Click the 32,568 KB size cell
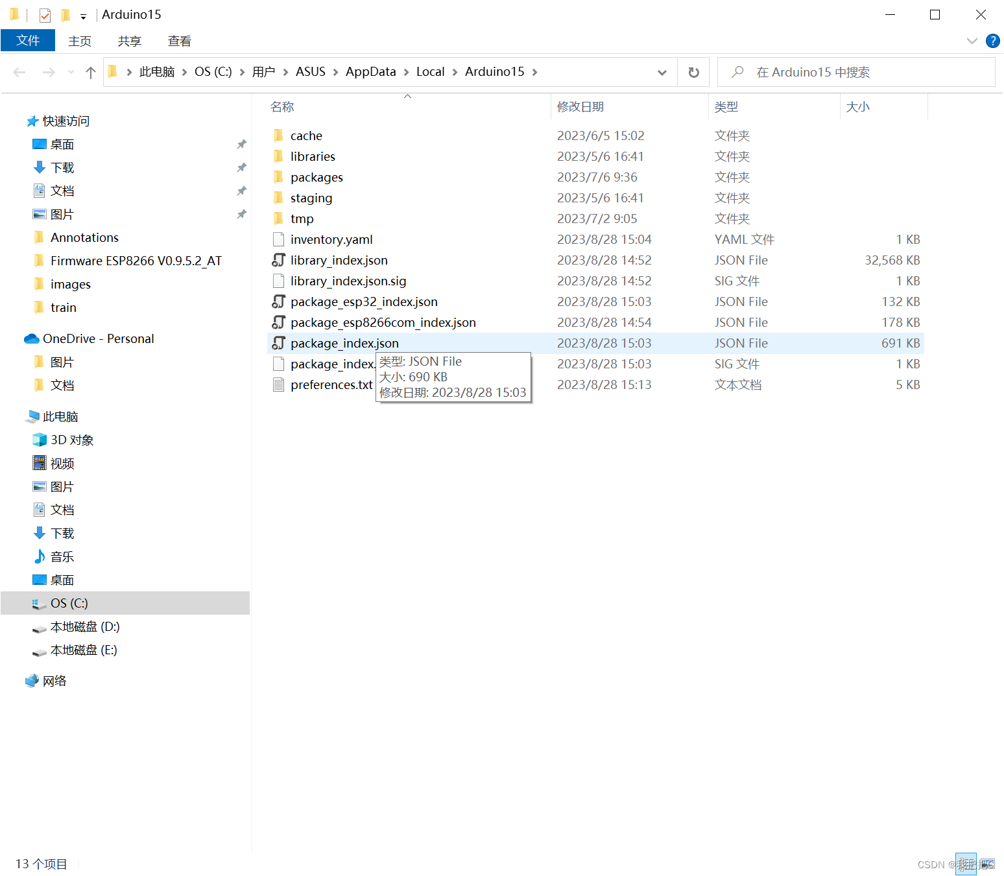 pyautogui.click(x=892, y=260)
